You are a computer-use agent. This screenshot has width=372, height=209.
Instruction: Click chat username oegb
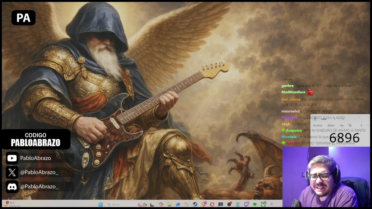click(x=286, y=124)
